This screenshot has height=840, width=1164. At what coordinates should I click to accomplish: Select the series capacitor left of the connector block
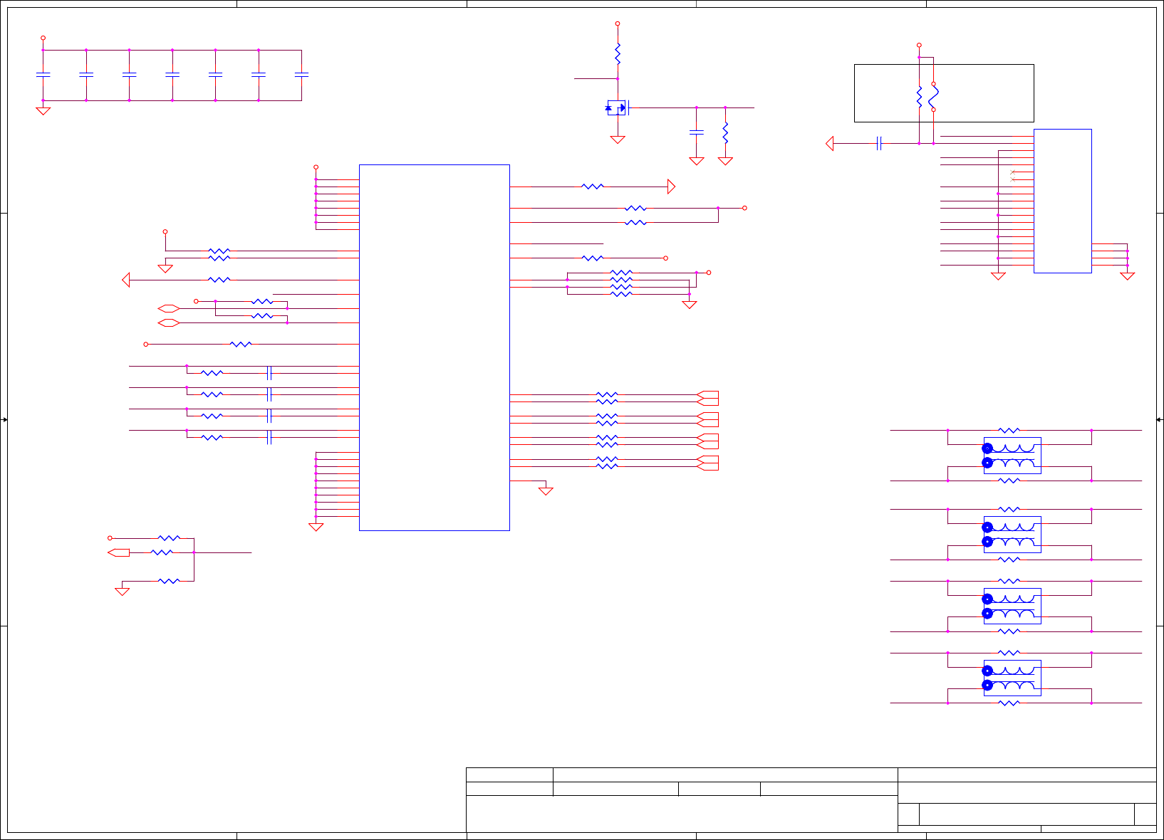879,144
